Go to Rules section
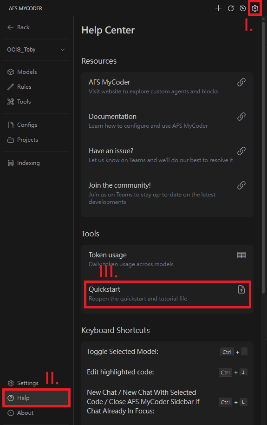This screenshot has height=425, width=267. [36, 87]
